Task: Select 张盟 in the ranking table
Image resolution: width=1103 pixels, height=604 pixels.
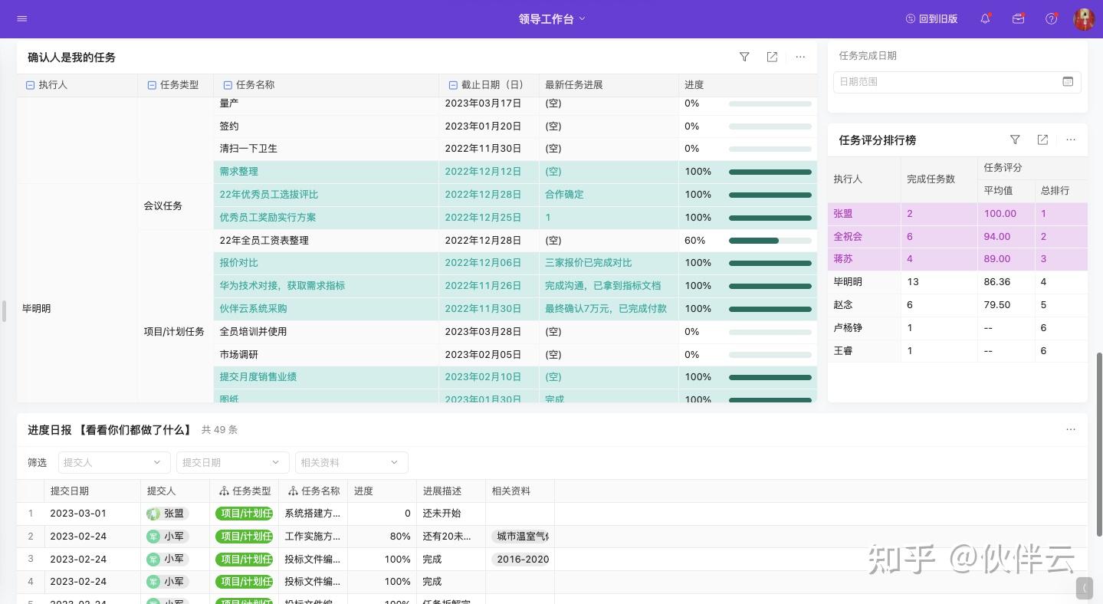Action: [x=843, y=214]
